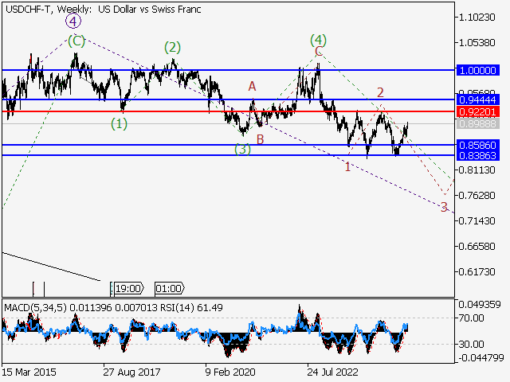Select the green (C) wave label
The height and width of the screenshot is (382, 510).
(x=76, y=40)
